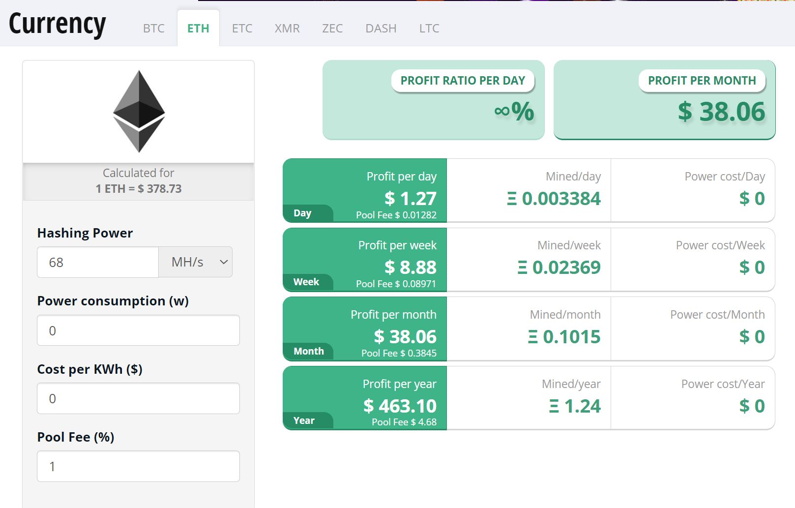This screenshot has height=508, width=795.
Task: Click the currently active ETH tab
Action: [198, 28]
